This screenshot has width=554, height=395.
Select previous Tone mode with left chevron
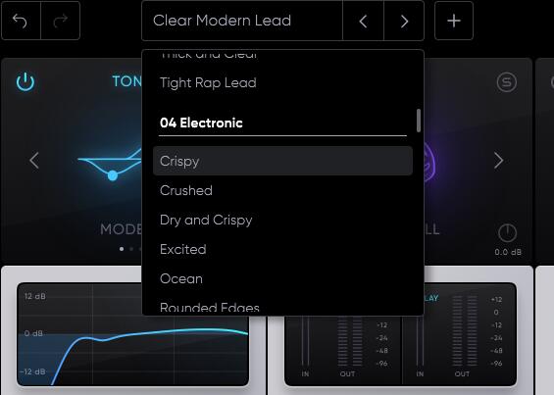coord(34,161)
